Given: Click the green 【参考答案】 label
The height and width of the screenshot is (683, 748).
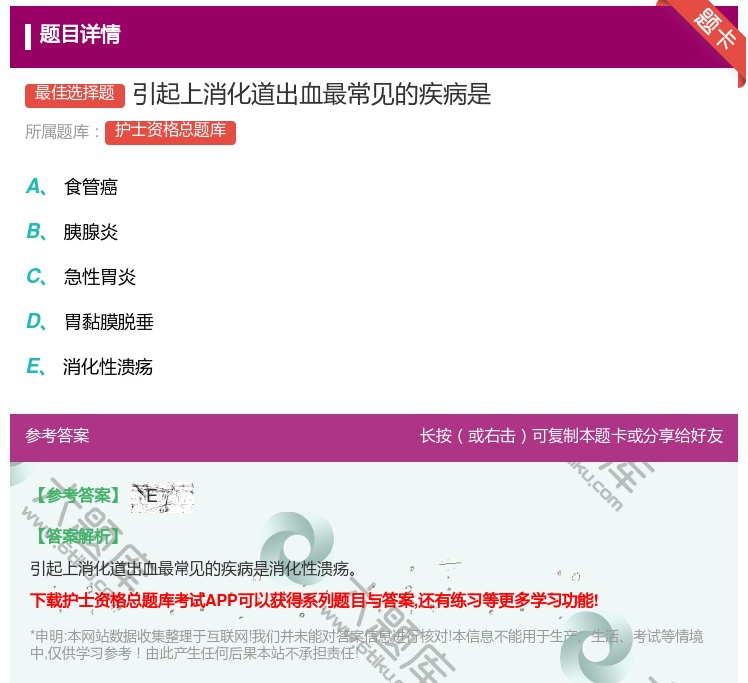Looking at the screenshot, I should tap(77, 496).
